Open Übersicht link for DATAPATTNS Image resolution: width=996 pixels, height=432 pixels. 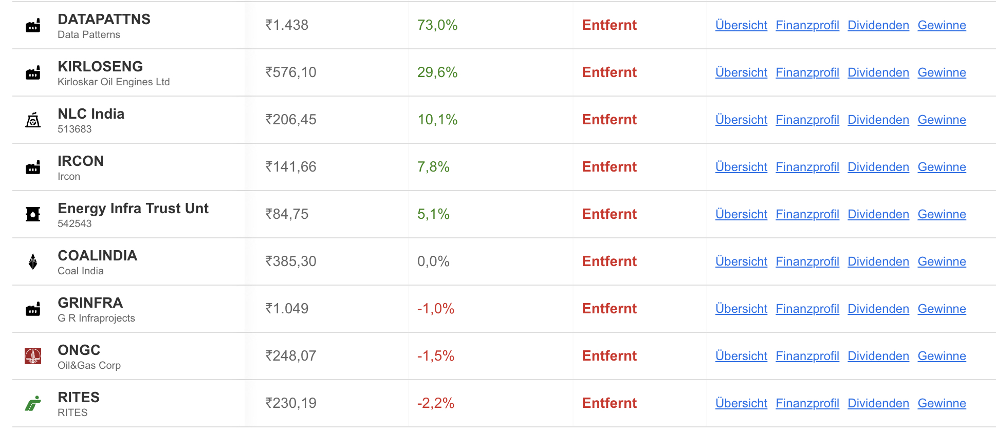(x=741, y=25)
